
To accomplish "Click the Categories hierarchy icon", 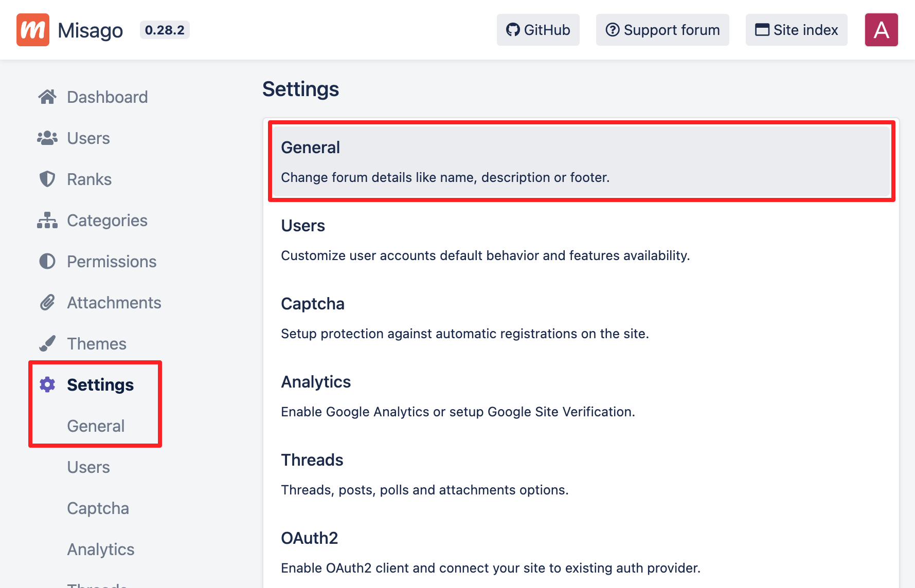I will pyautogui.click(x=47, y=220).
